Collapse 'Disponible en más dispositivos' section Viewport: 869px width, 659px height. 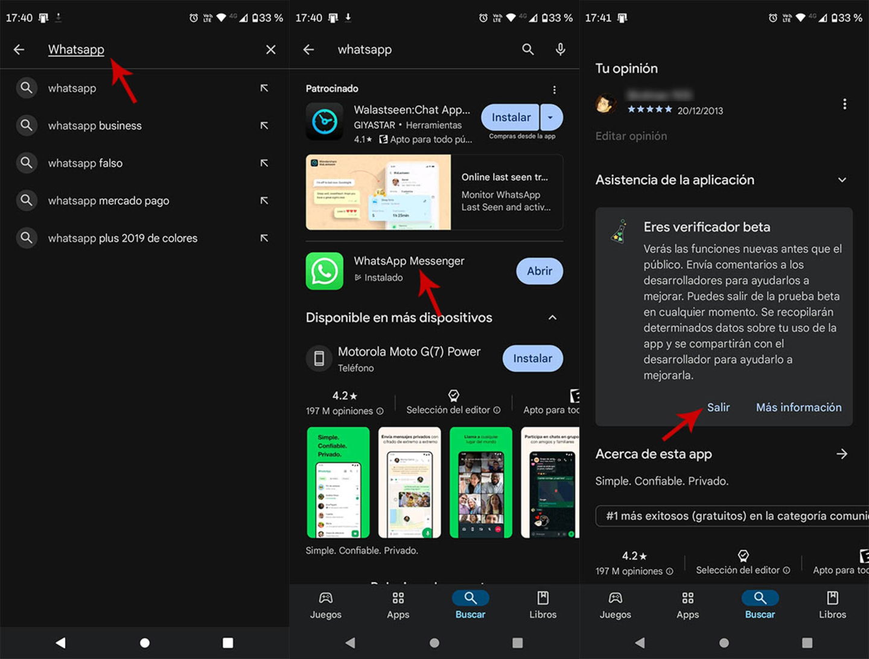[552, 318]
